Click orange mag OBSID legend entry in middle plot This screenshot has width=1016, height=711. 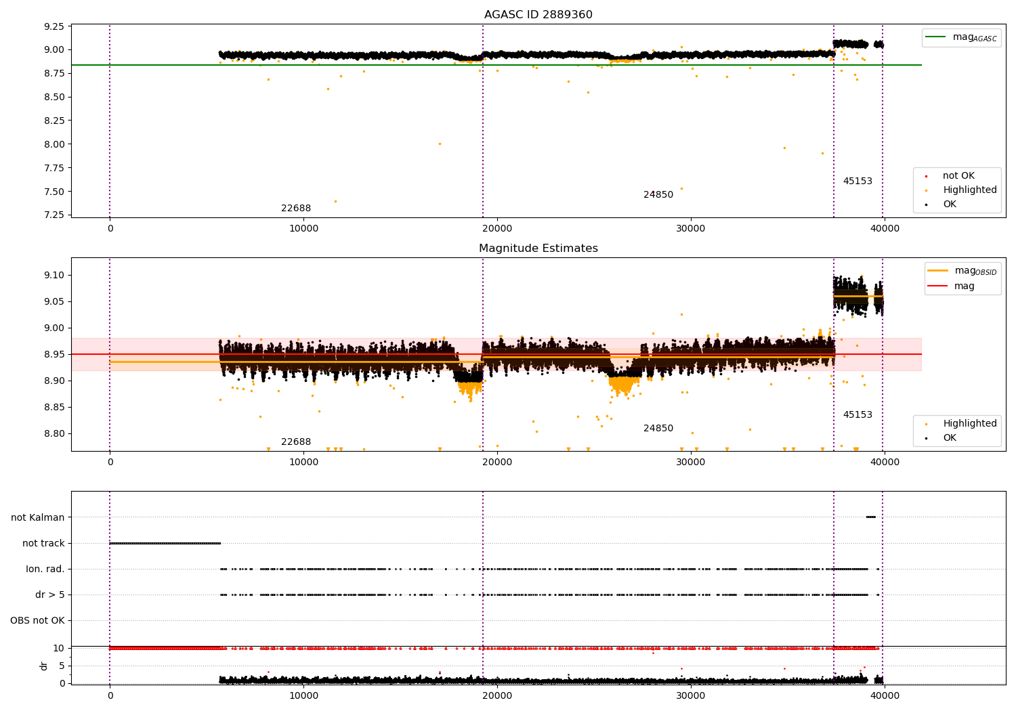pyautogui.click(x=962, y=271)
